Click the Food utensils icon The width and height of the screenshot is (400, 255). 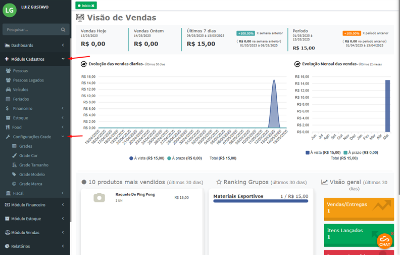[8, 127]
